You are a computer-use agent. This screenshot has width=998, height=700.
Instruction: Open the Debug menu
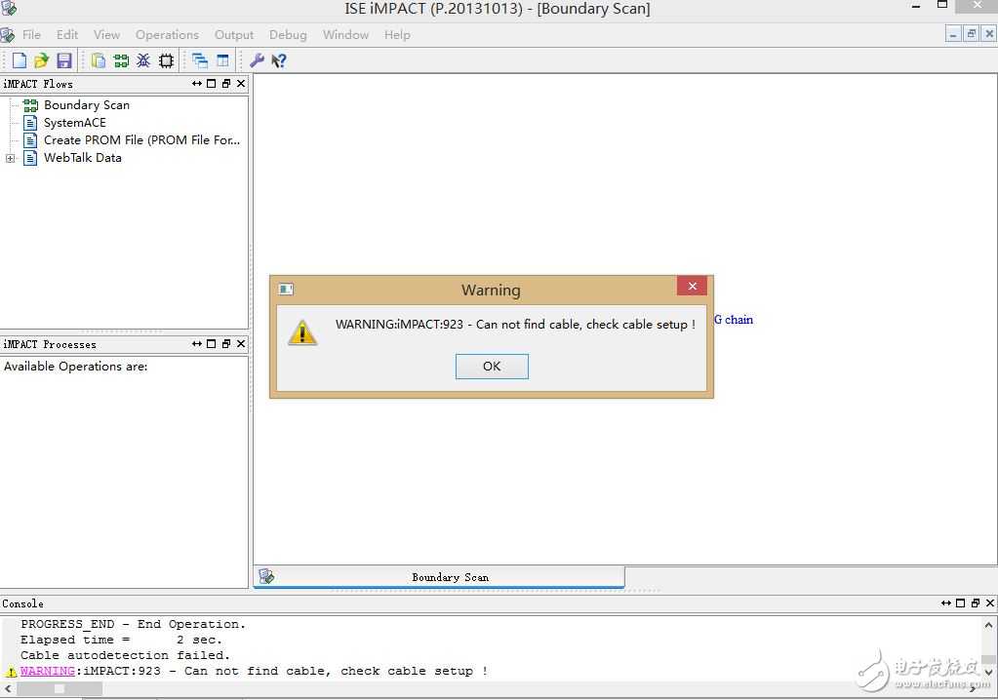[x=288, y=35]
